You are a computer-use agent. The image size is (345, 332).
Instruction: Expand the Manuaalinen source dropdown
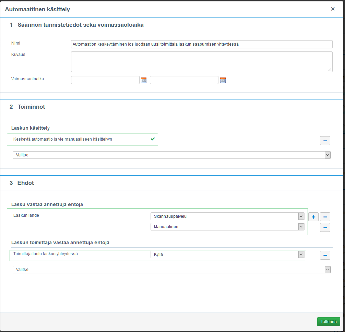pyautogui.click(x=227, y=227)
